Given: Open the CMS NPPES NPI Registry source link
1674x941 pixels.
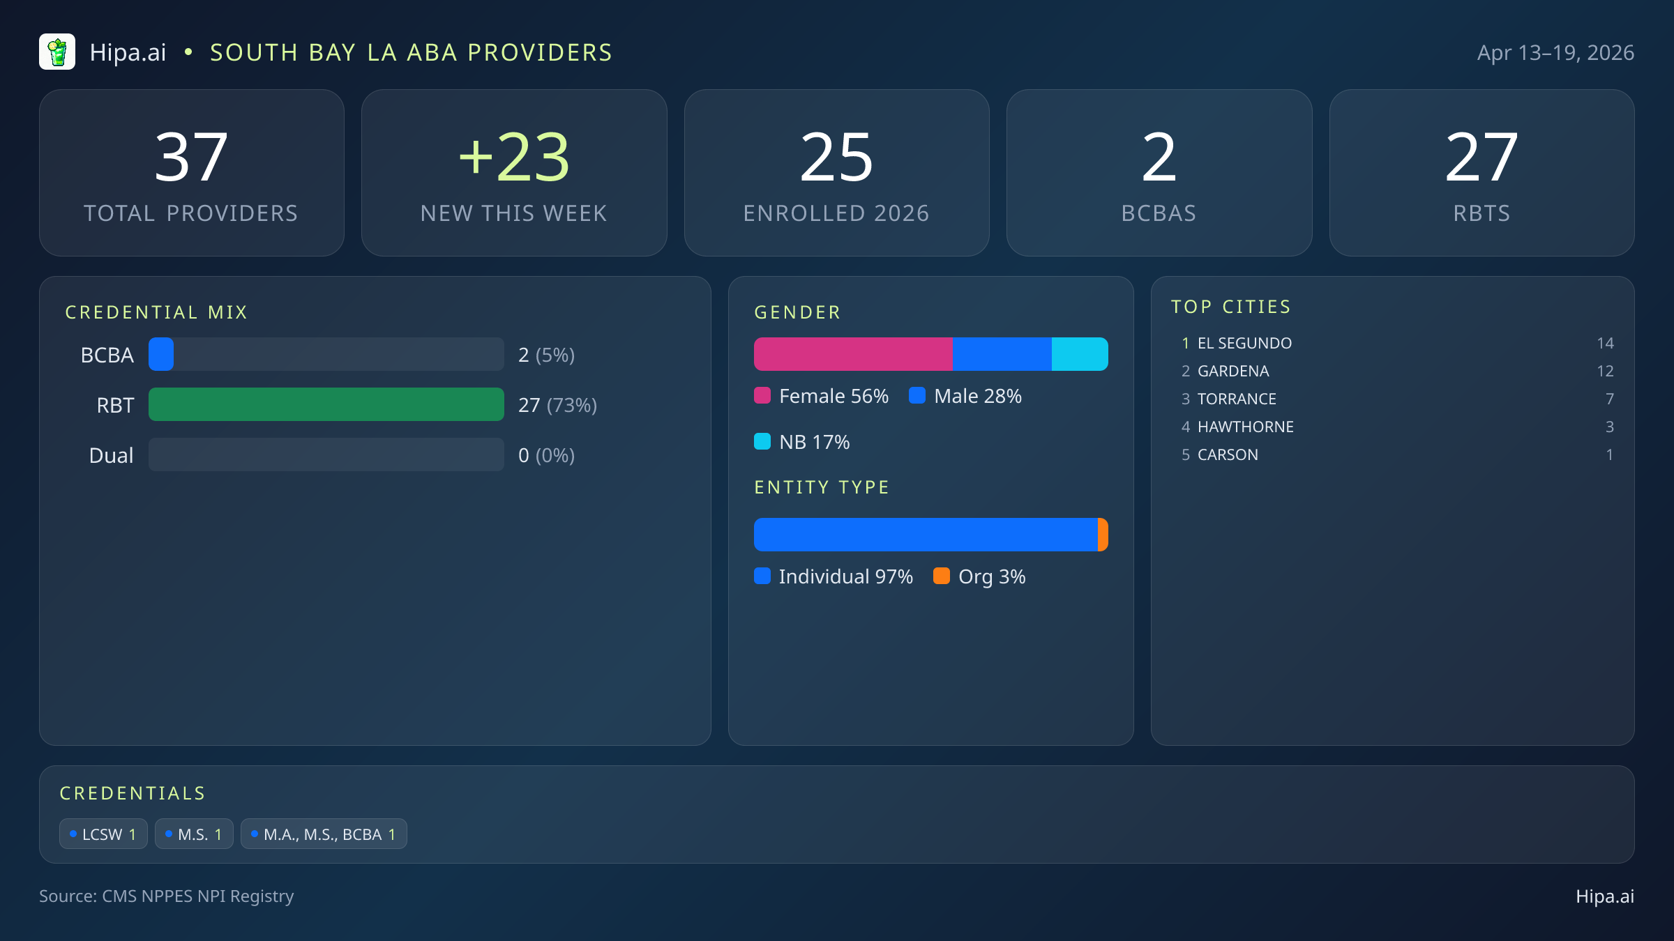Looking at the screenshot, I should 167,896.
